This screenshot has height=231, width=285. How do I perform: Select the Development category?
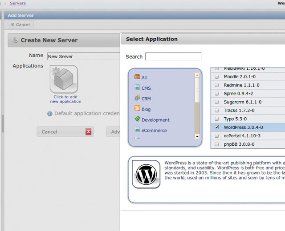pyautogui.click(x=155, y=120)
